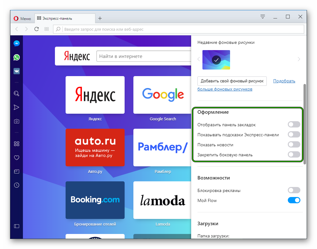Toggle Показывать подсказки Экспресс-панели switch

(x=294, y=134)
